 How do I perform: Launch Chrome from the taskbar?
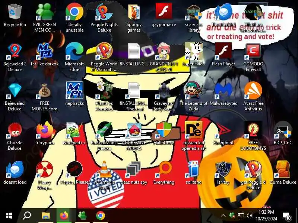101,216
